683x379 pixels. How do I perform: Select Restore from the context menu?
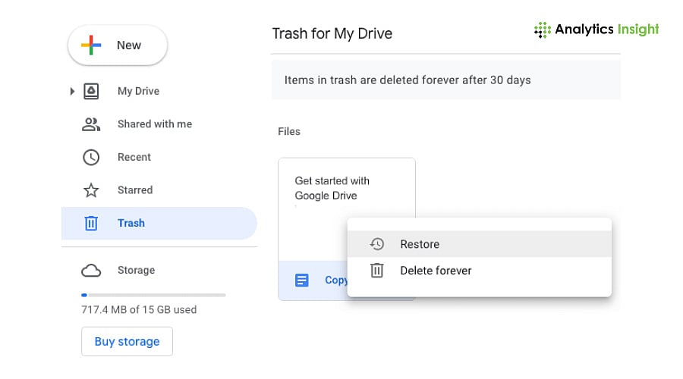(x=420, y=244)
